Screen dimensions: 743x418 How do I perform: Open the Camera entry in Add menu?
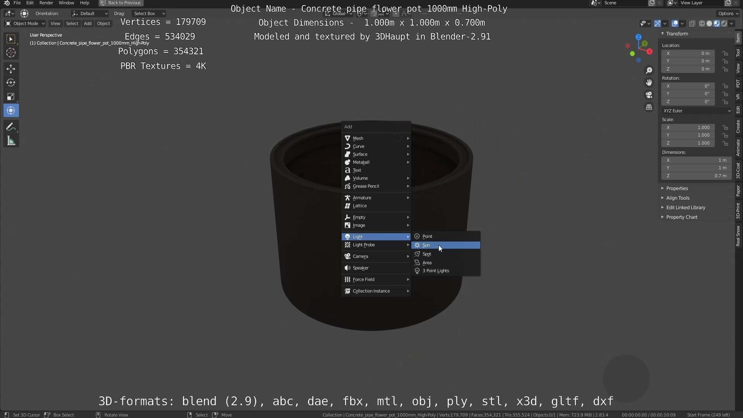[x=376, y=256]
